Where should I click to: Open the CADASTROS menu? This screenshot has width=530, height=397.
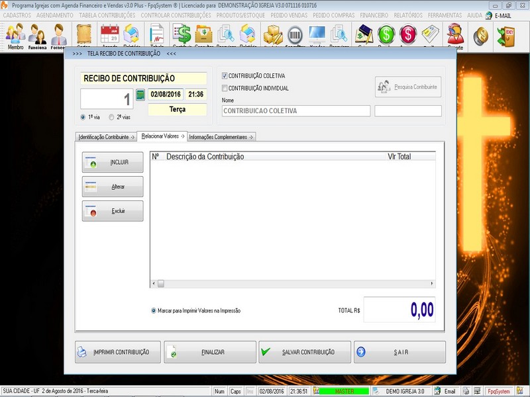pyautogui.click(x=17, y=15)
